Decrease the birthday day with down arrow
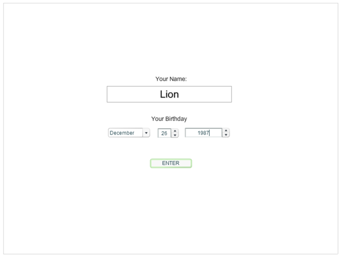342x256 pixels. [175, 135]
